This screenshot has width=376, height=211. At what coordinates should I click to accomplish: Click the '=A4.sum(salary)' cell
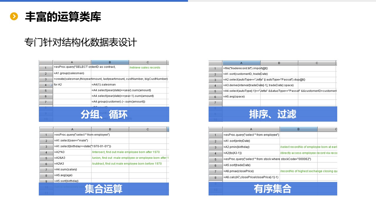pos(72,170)
